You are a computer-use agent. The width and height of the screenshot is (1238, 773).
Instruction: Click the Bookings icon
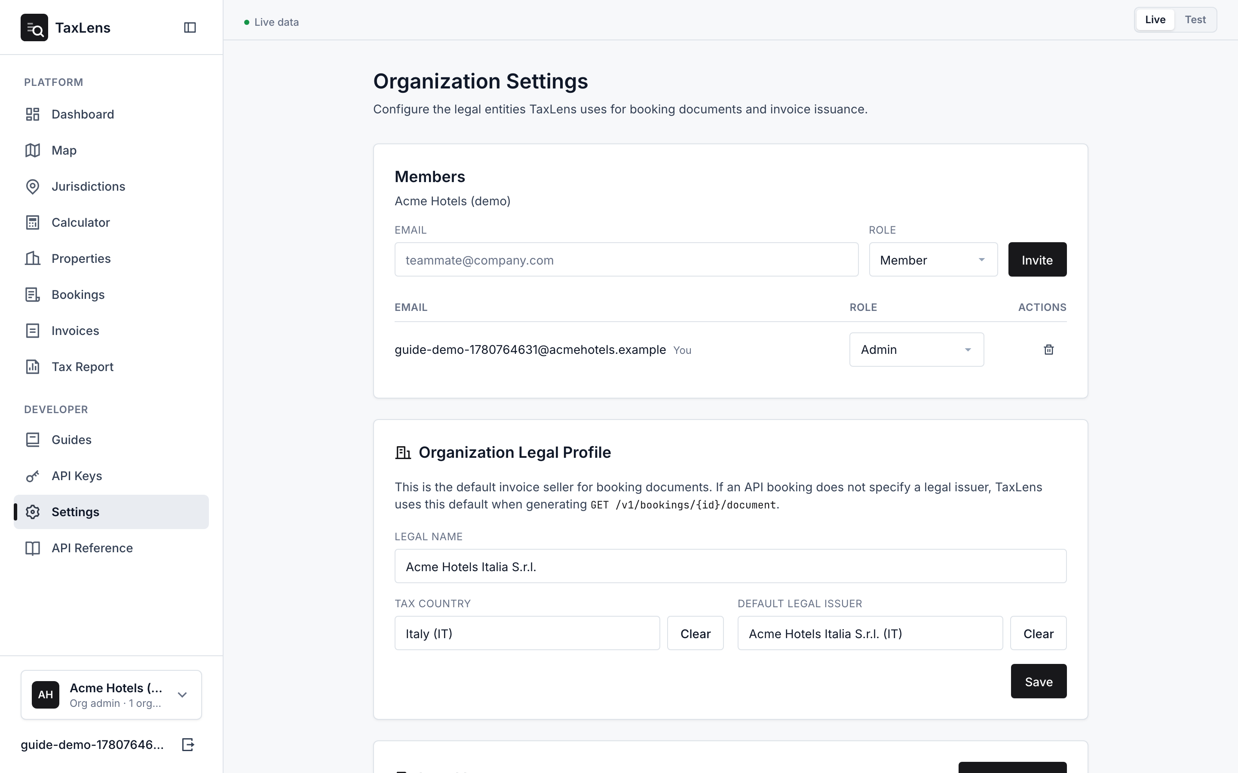[x=33, y=295]
